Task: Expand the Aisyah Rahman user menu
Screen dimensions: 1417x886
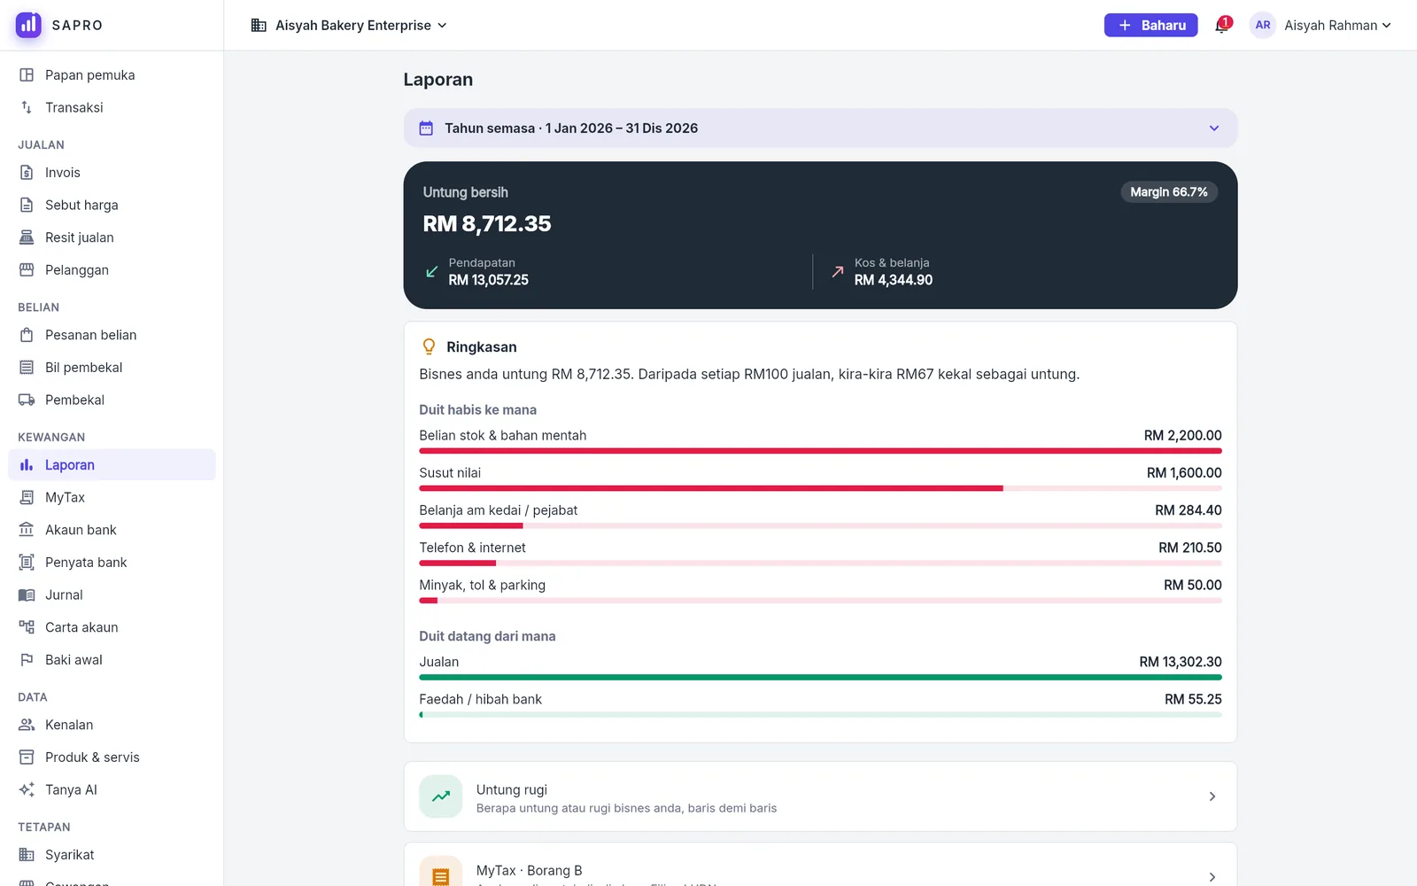Action: point(1337,25)
